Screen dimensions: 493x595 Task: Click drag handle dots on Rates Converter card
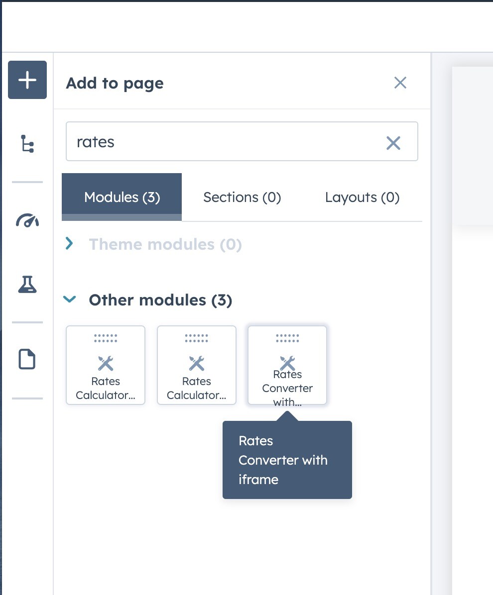coord(287,338)
